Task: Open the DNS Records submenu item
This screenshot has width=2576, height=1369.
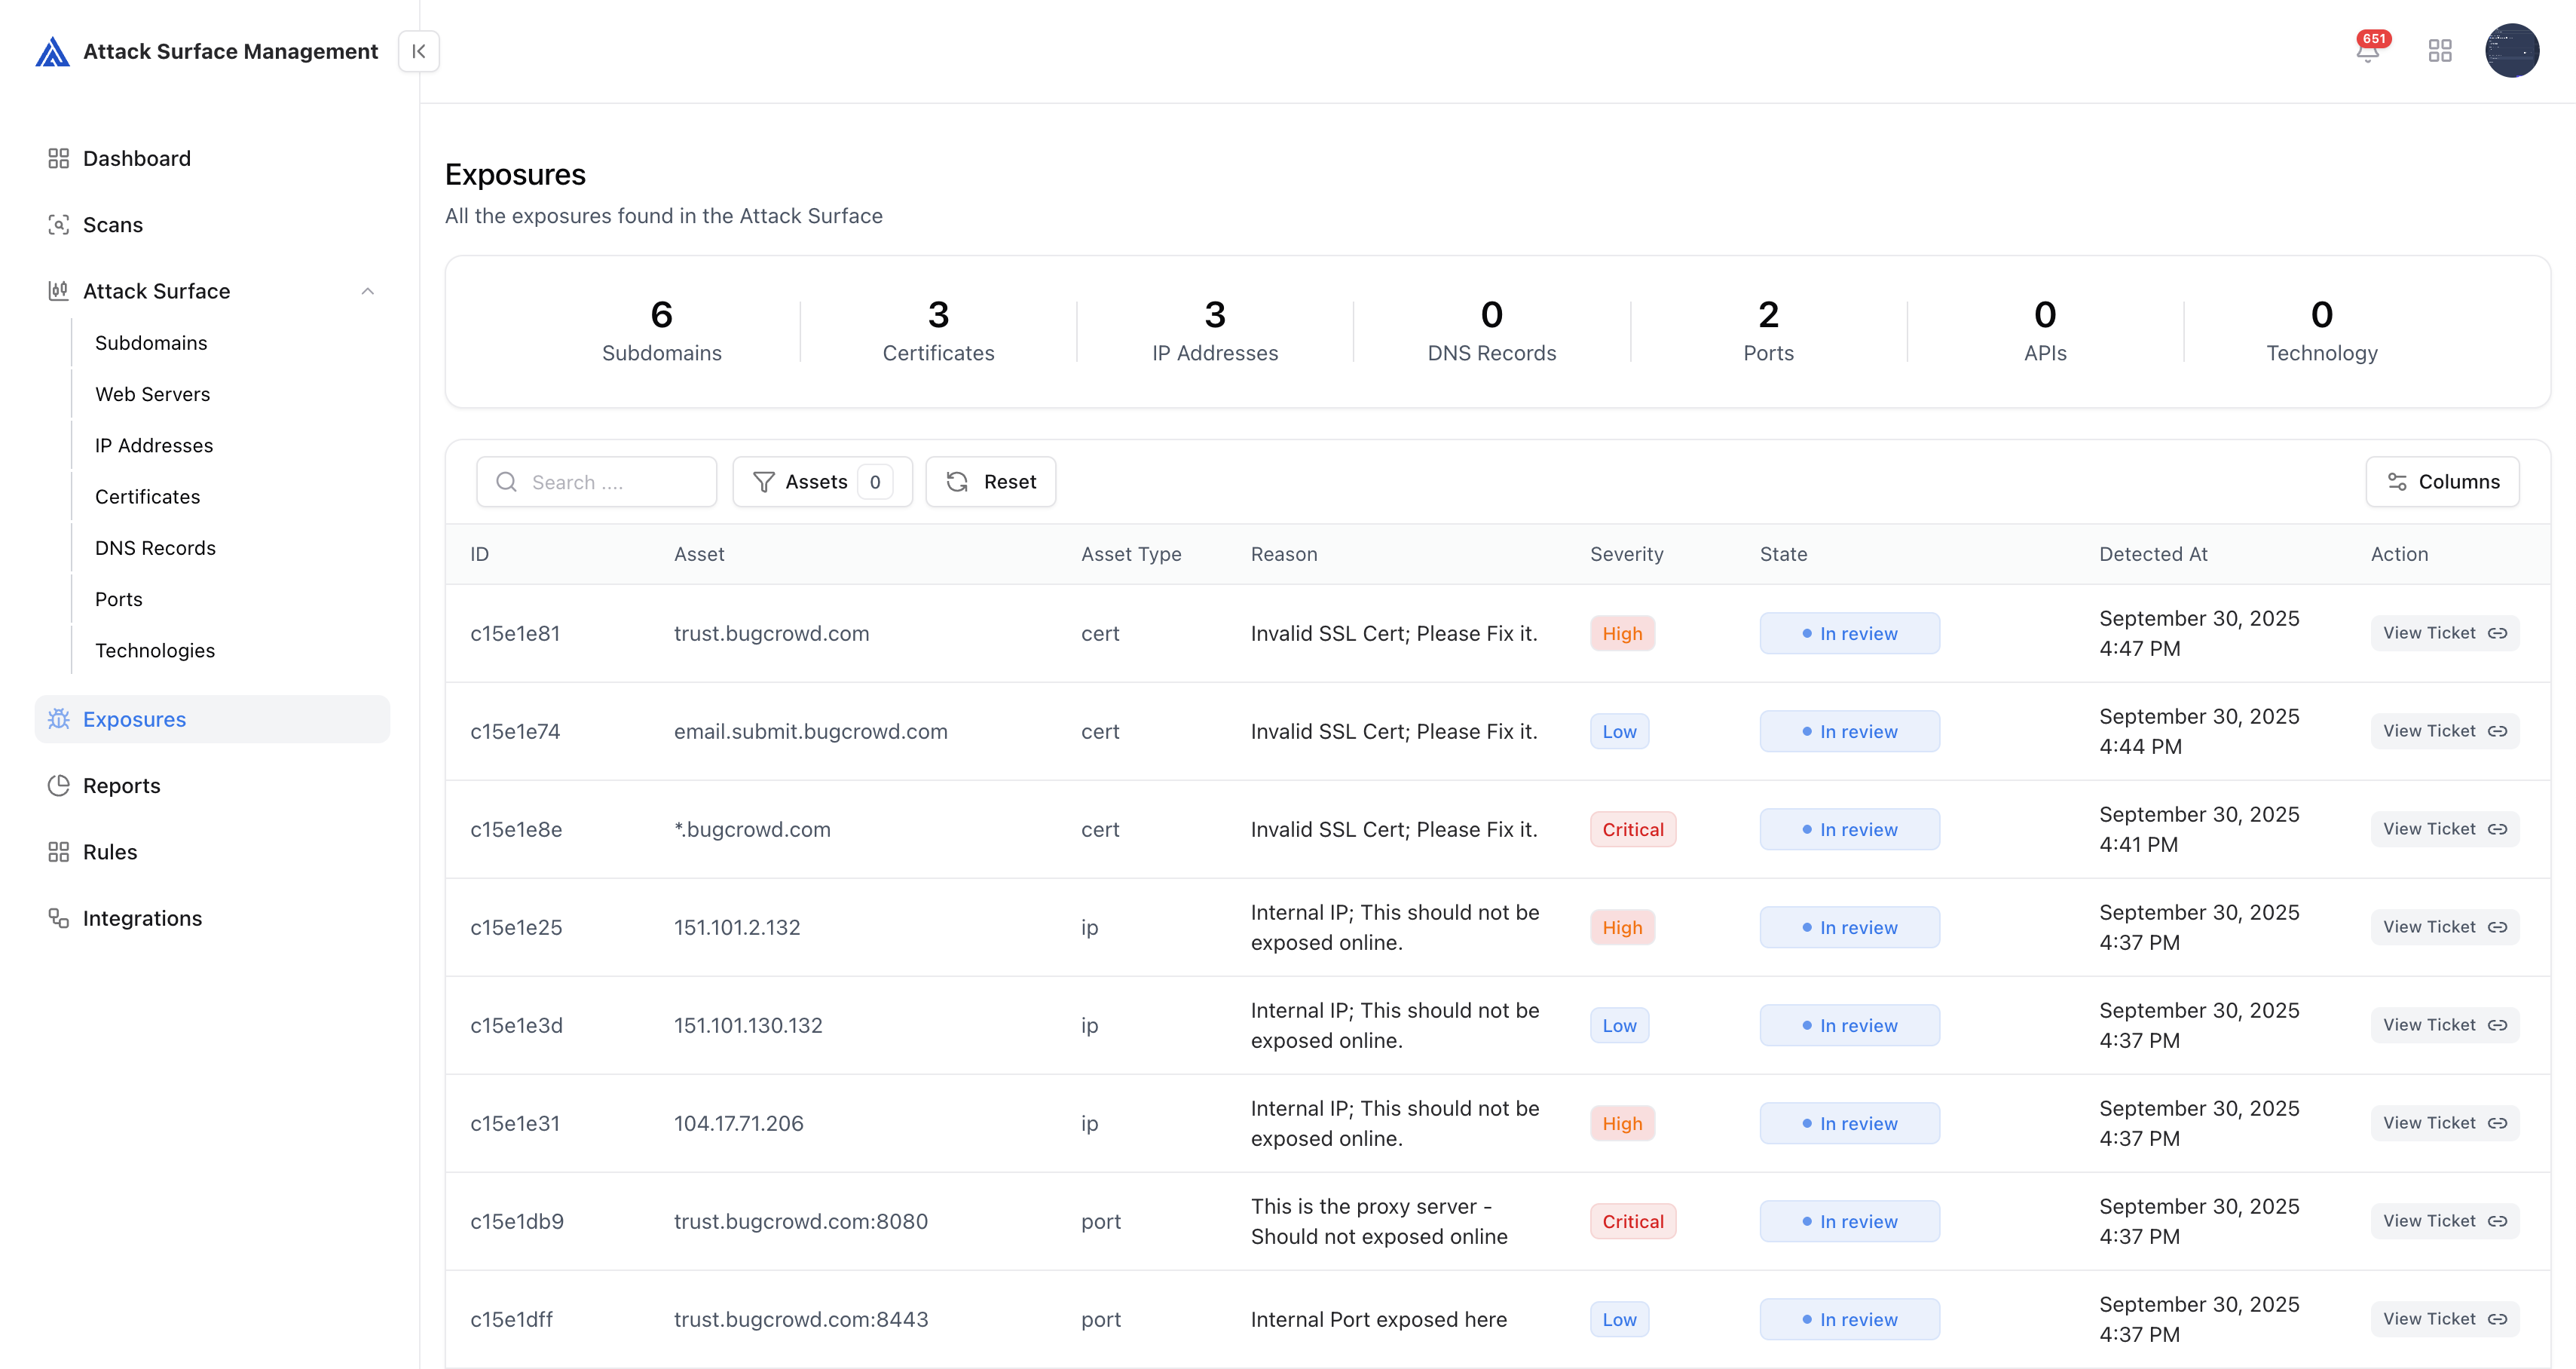Action: [x=155, y=548]
